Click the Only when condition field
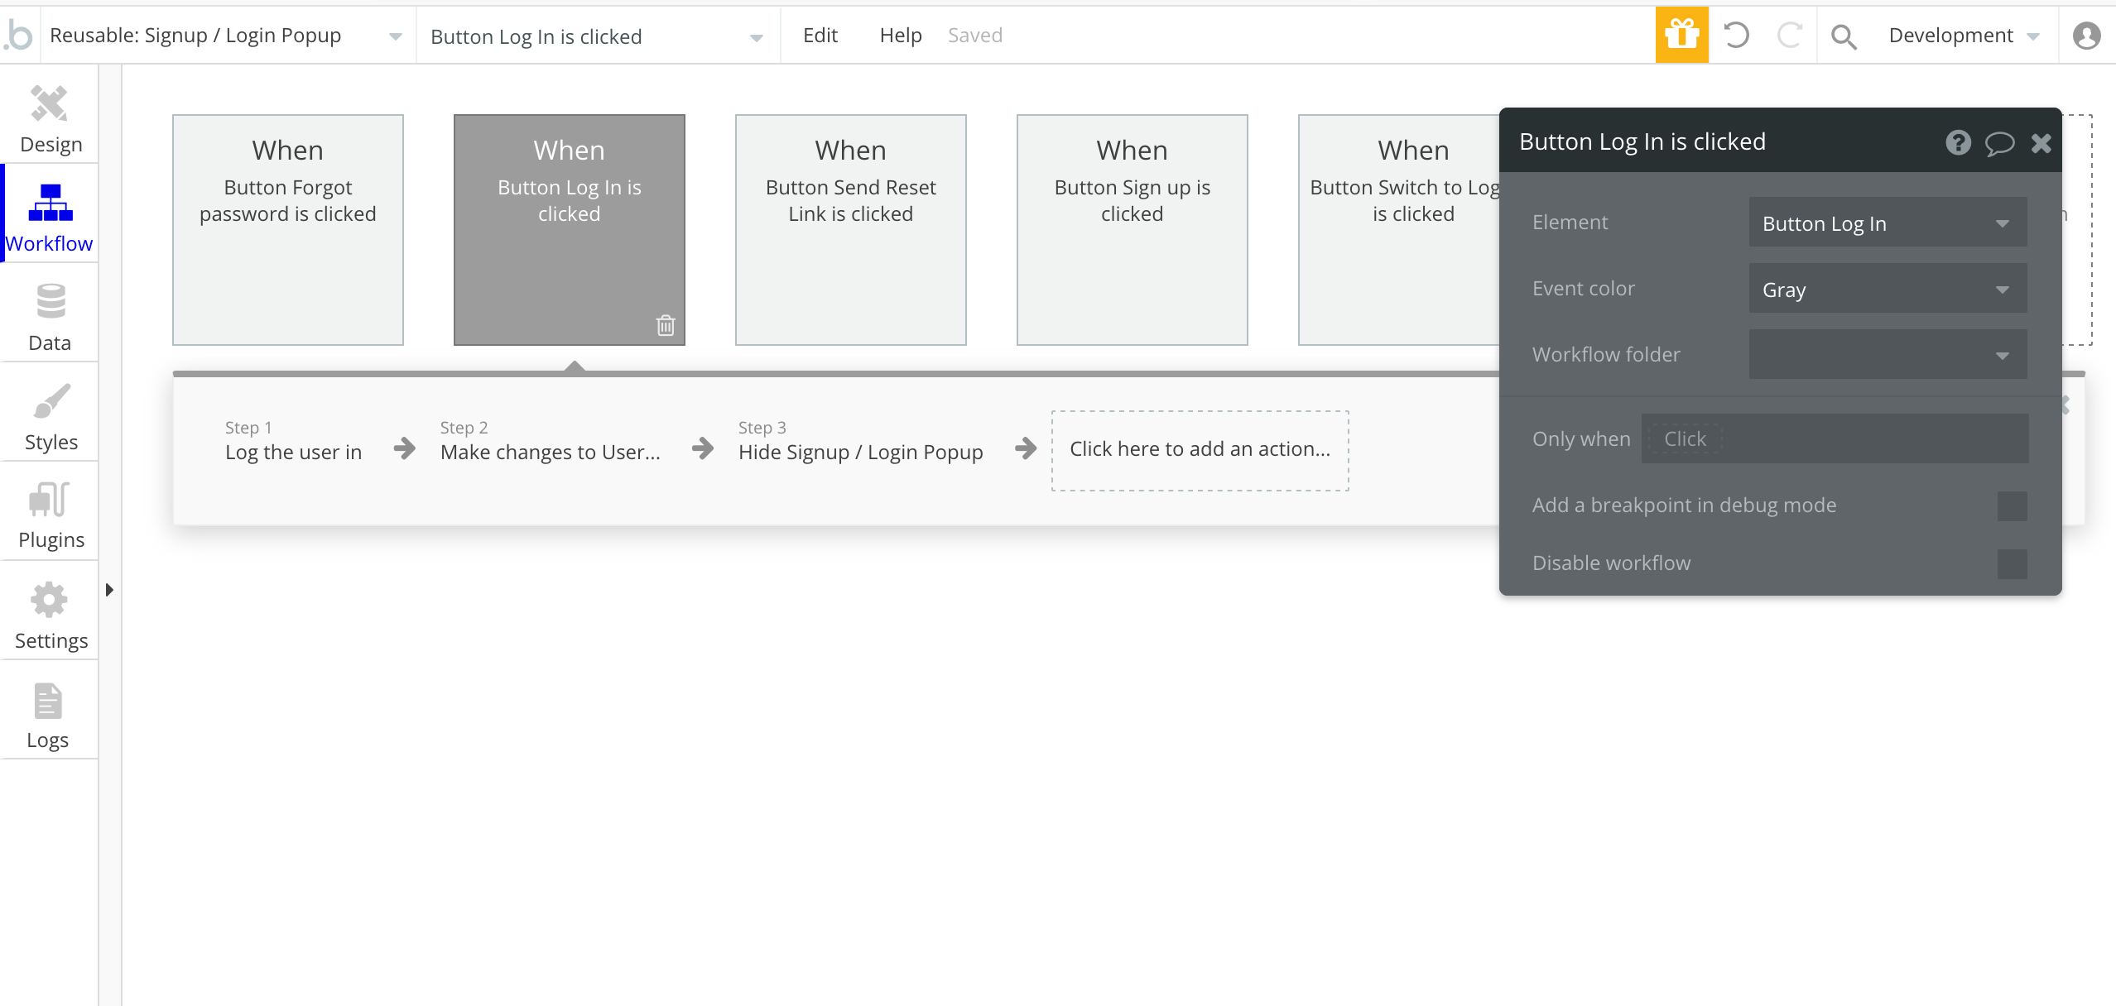 [1834, 439]
